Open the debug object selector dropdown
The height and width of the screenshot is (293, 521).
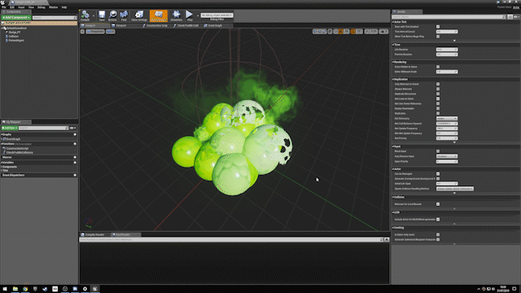pos(217,15)
